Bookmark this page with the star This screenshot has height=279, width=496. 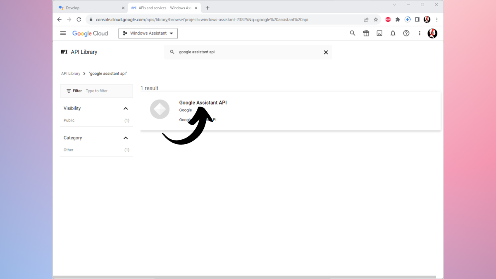tap(376, 19)
